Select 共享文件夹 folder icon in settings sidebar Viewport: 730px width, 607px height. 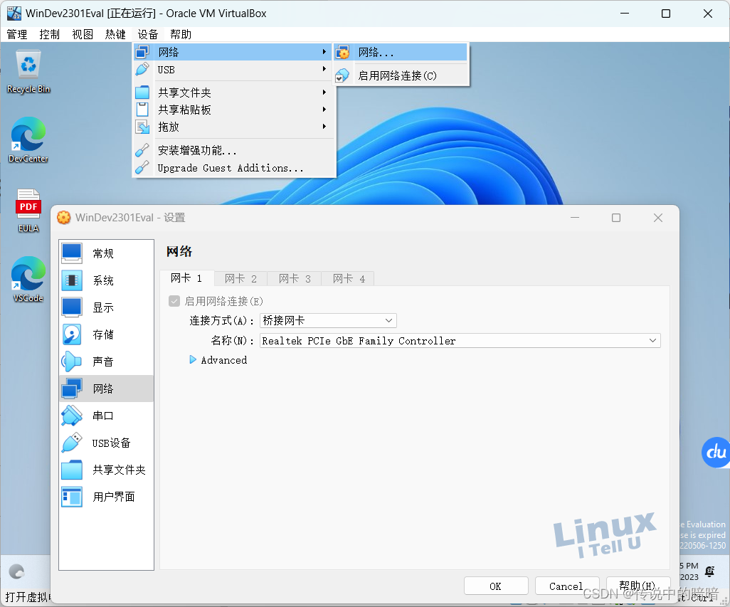72,470
